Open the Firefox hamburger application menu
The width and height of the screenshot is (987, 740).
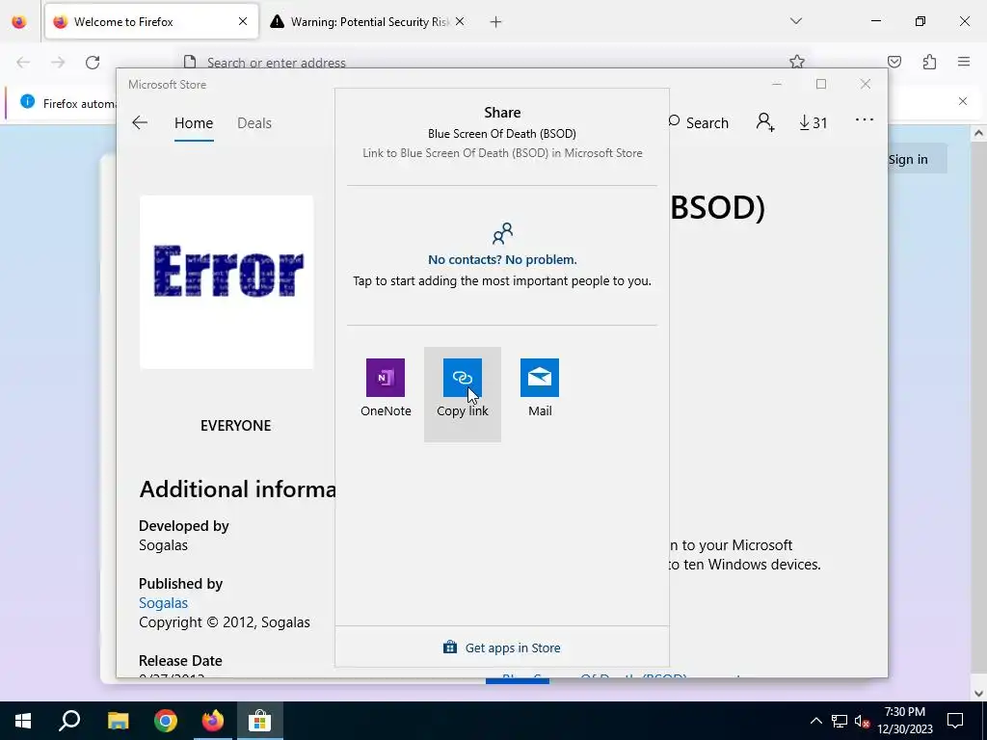point(964,62)
